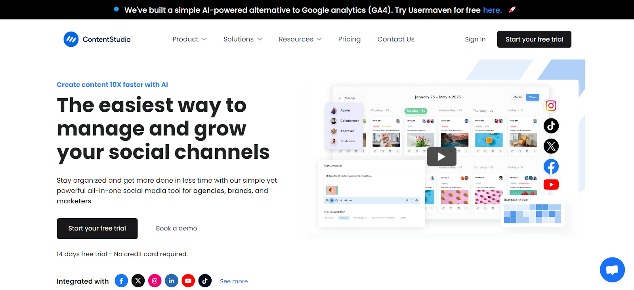Image resolution: width=634 pixels, height=290 pixels.
Task: Expand the Solutions menu chevron
Action: (x=260, y=39)
